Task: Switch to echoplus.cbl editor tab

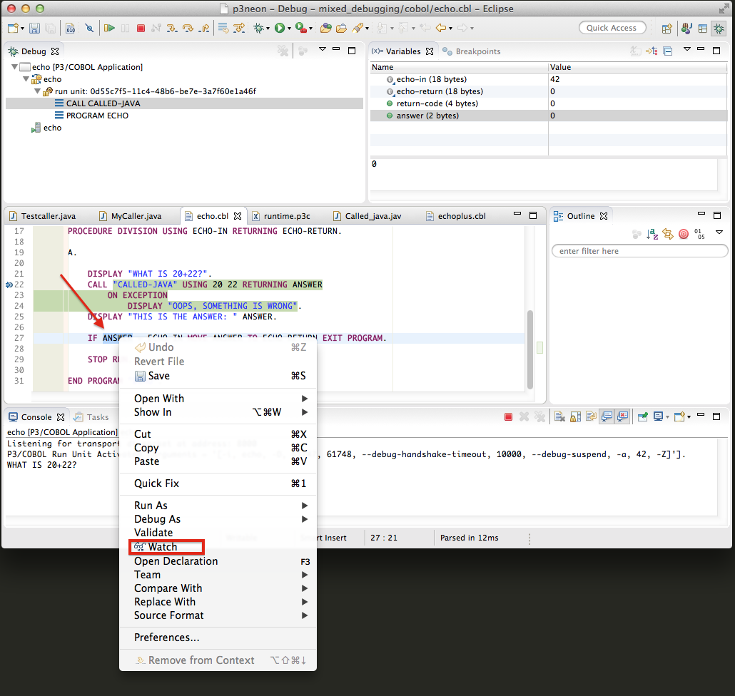Action: 456,216
